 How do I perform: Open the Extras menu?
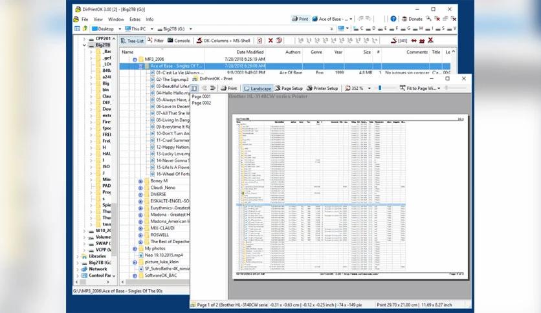point(135,19)
